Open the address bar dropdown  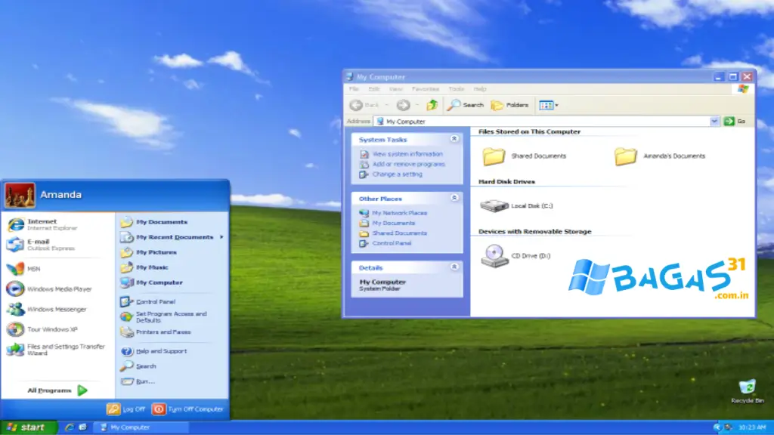(714, 121)
